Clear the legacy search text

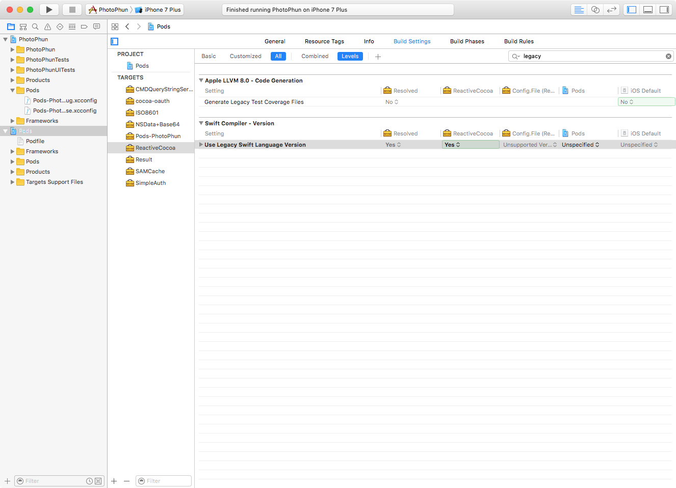click(668, 56)
